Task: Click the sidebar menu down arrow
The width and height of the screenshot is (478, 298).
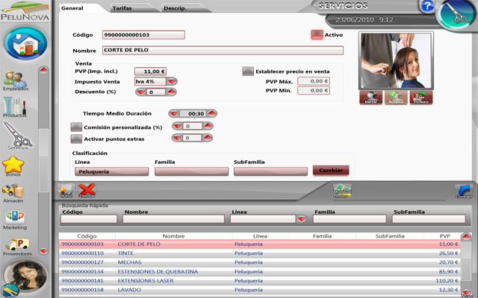Action: 44,250
